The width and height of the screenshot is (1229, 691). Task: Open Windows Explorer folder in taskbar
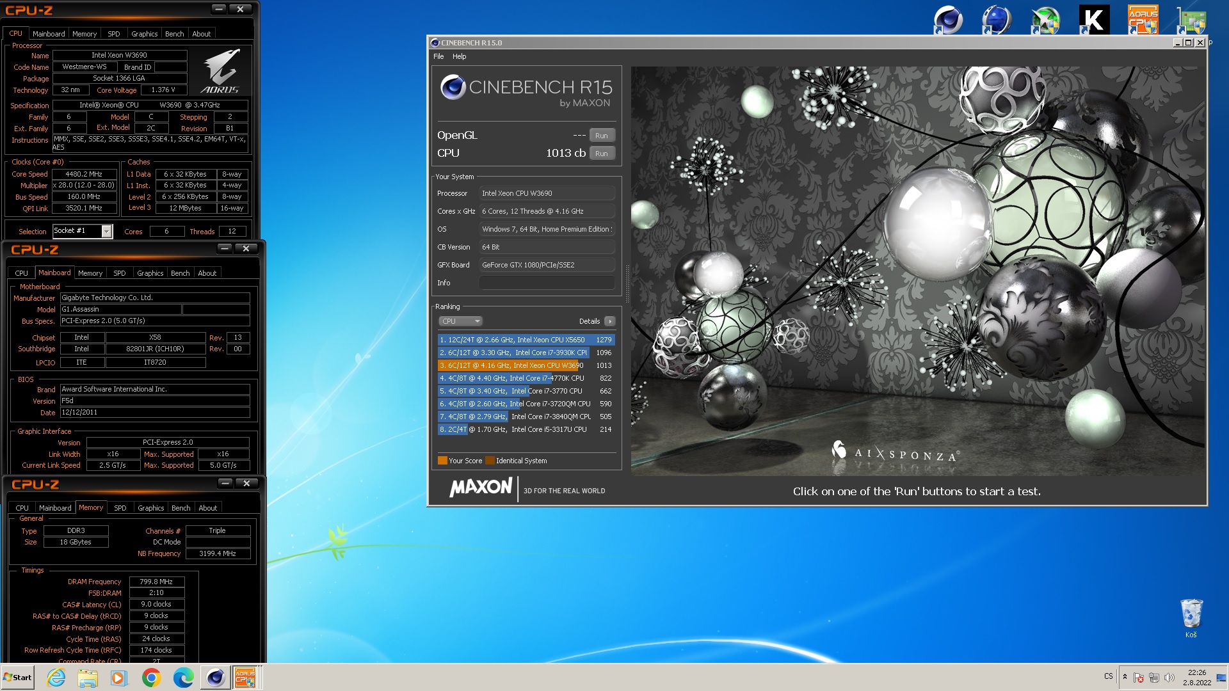[x=88, y=678]
